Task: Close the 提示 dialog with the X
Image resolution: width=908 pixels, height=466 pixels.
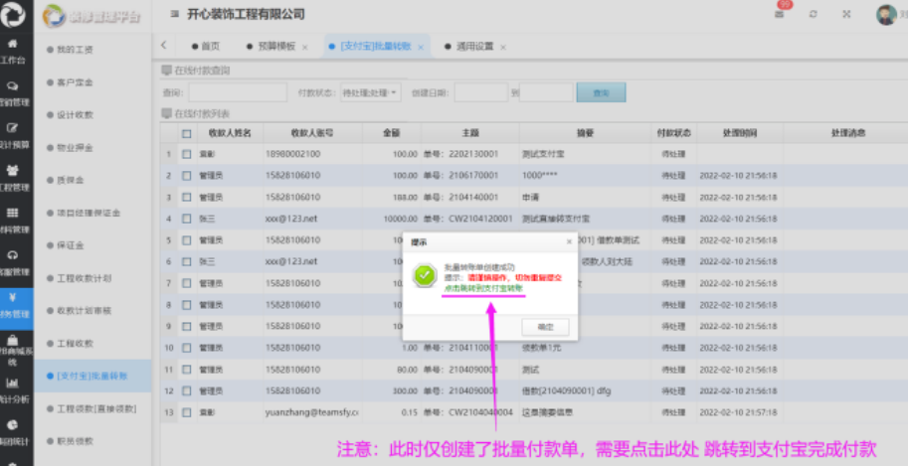Action: click(570, 240)
